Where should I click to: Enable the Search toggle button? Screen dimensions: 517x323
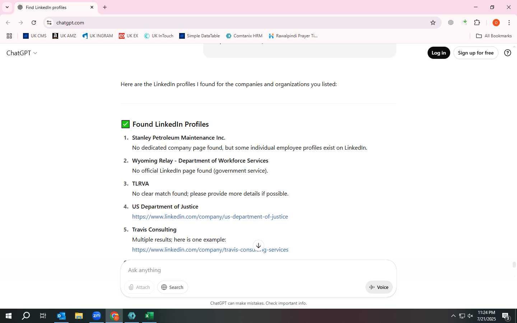(172, 287)
